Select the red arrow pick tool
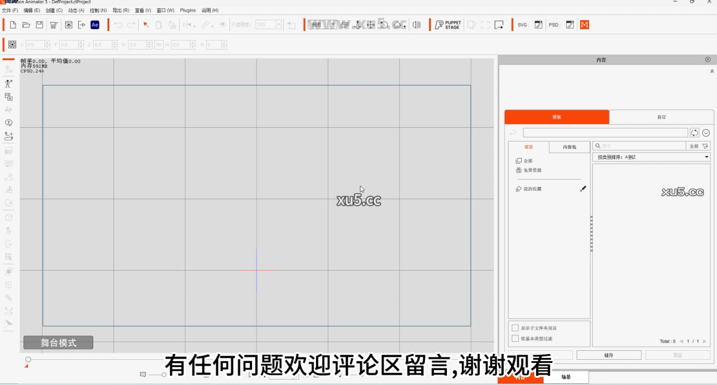717x385 pixels. point(146,25)
